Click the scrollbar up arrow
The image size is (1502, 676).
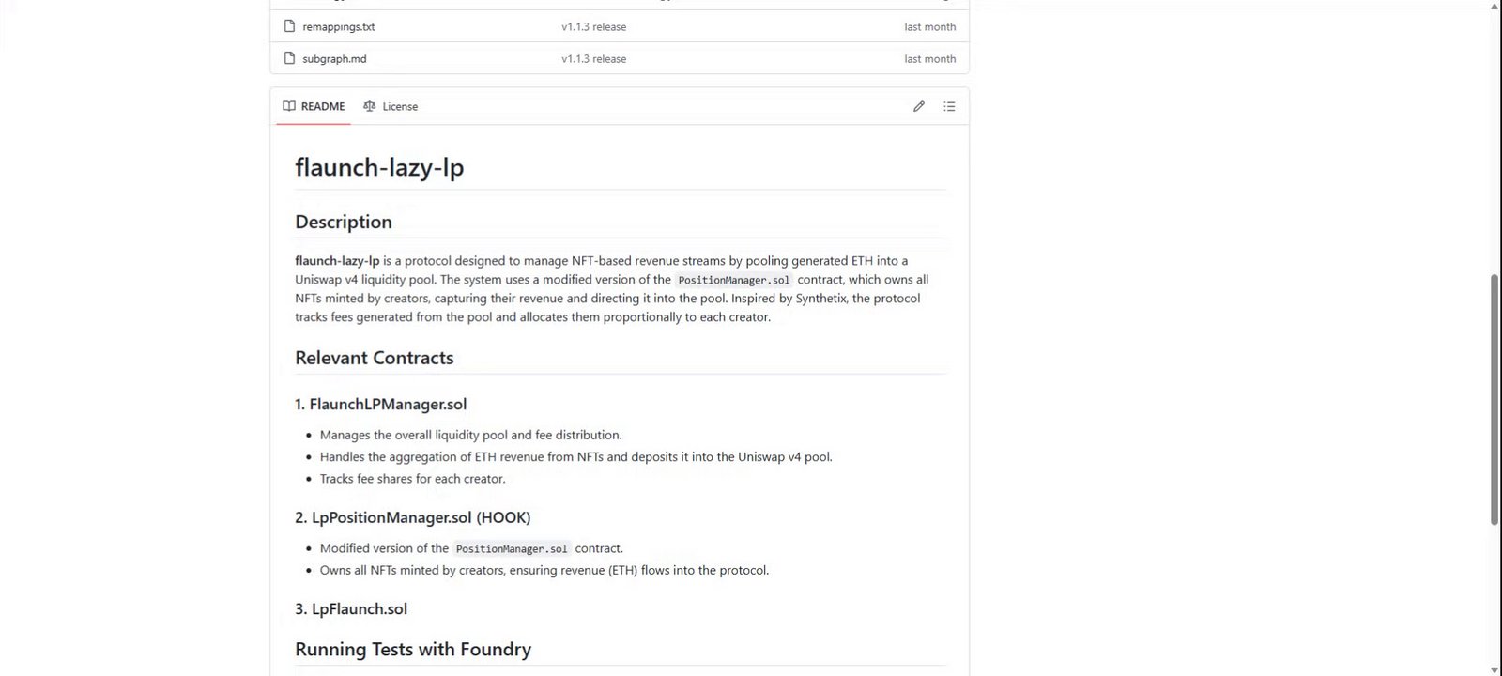pyautogui.click(x=1494, y=7)
